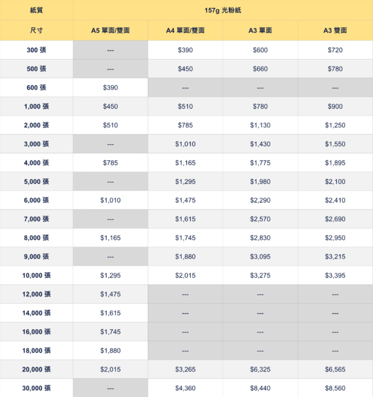
Task: Select the $390 price in the 300 張 row
Action: 185,50
